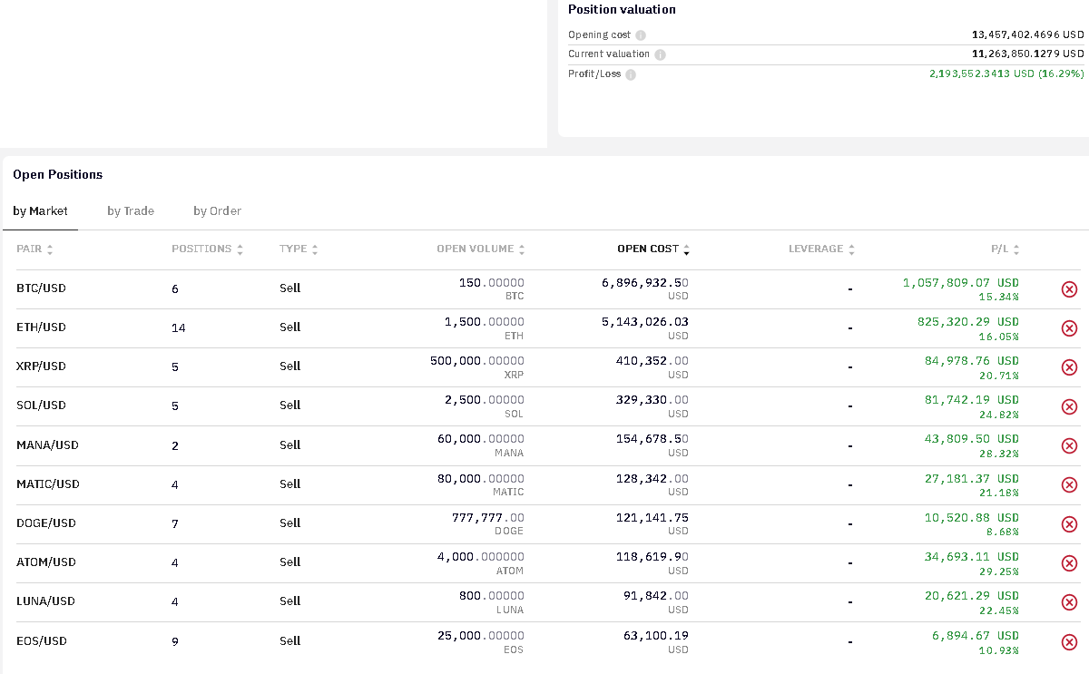Sort by OPEN VOLUME column
This screenshot has width=1089, height=674.
[480, 249]
